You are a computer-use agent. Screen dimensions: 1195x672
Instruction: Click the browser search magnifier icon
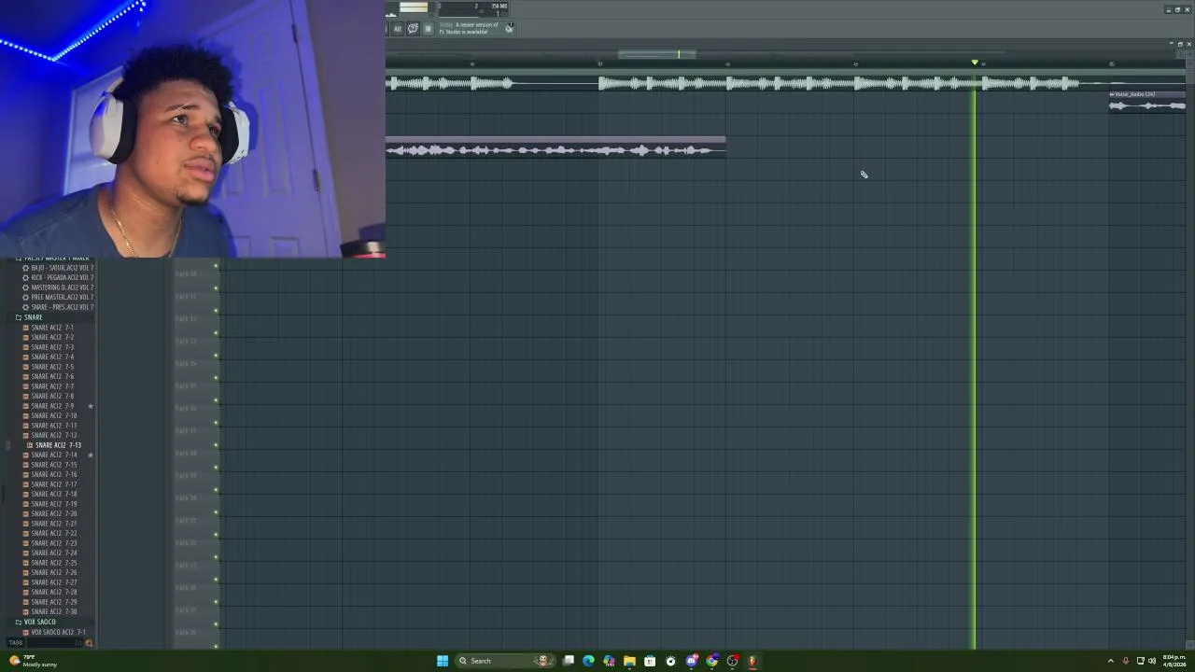coord(89,642)
